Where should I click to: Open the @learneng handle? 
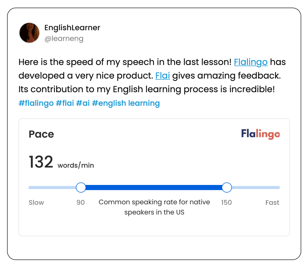tap(64, 39)
